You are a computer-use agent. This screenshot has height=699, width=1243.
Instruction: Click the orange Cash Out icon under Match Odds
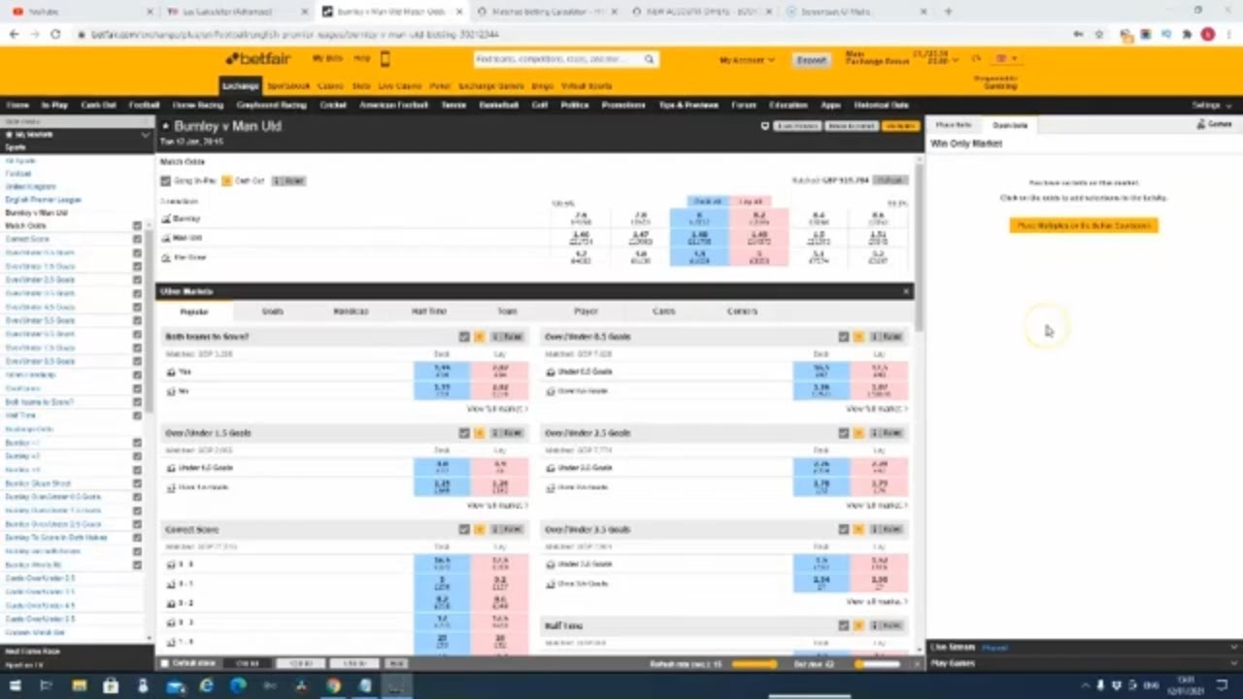point(226,181)
